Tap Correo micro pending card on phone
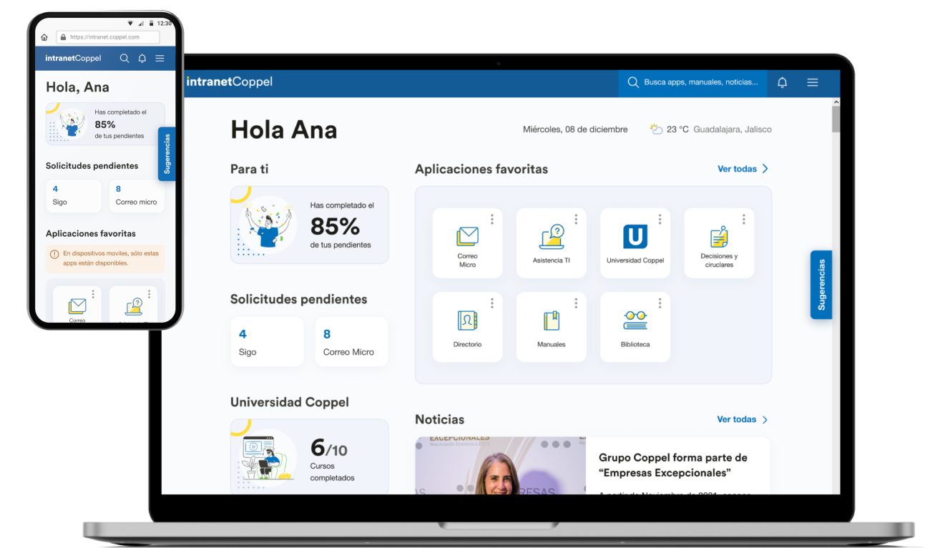 point(137,196)
